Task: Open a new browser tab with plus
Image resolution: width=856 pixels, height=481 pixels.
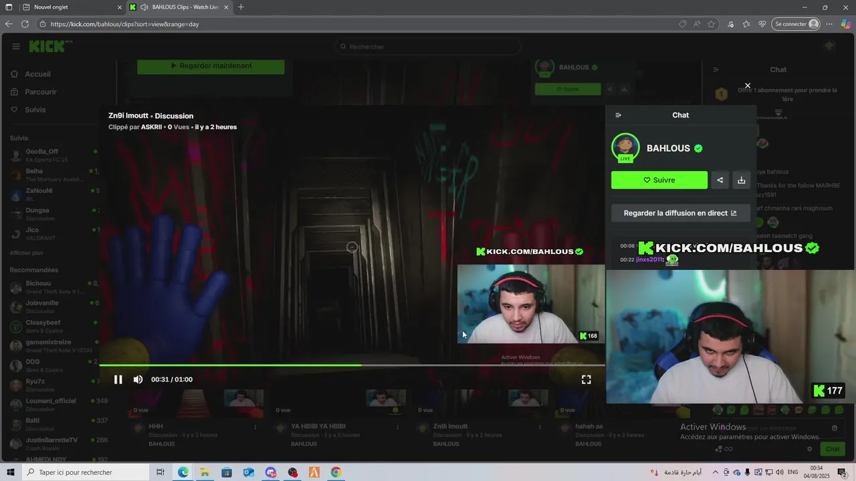Action: point(241,7)
